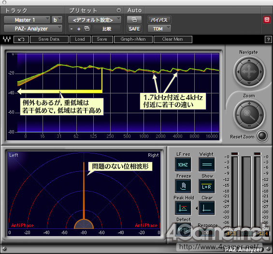Reset the left meter clip indicator
273x254 pixels.
pyautogui.click(x=234, y=153)
